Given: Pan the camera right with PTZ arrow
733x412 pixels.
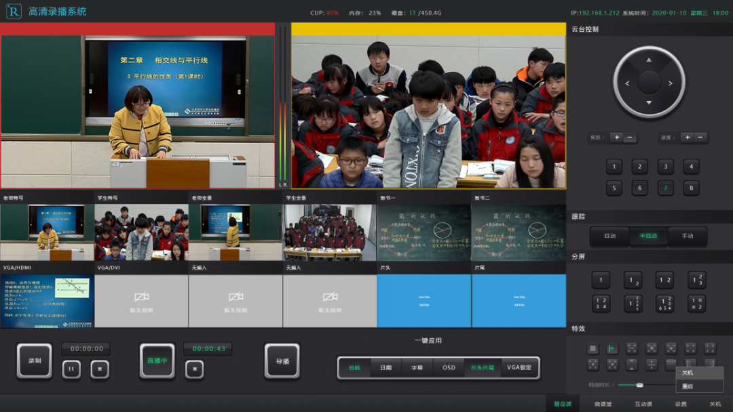Looking at the screenshot, I should [671, 83].
